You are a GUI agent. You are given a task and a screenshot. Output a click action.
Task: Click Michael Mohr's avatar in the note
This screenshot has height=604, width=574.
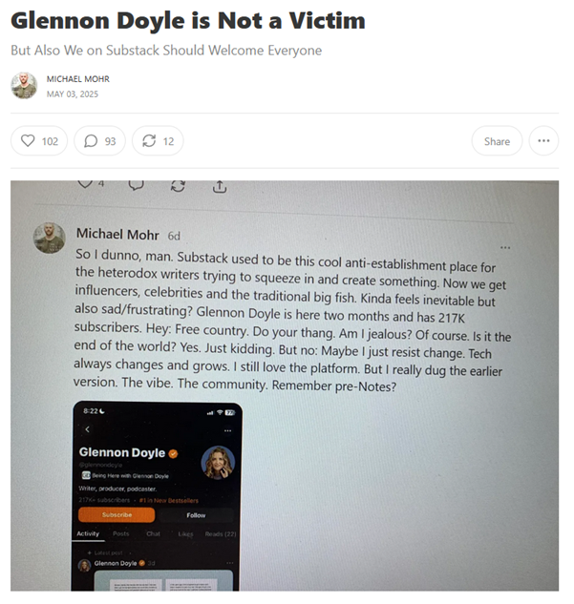(50, 238)
